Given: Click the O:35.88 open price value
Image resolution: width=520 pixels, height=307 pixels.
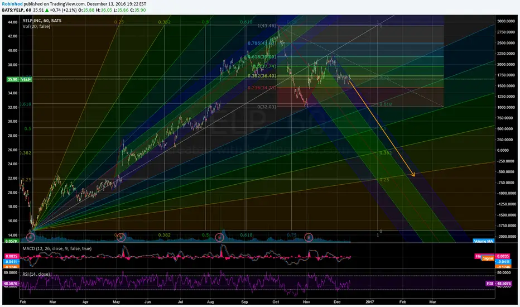Looking at the screenshot, I should click(x=87, y=10).
